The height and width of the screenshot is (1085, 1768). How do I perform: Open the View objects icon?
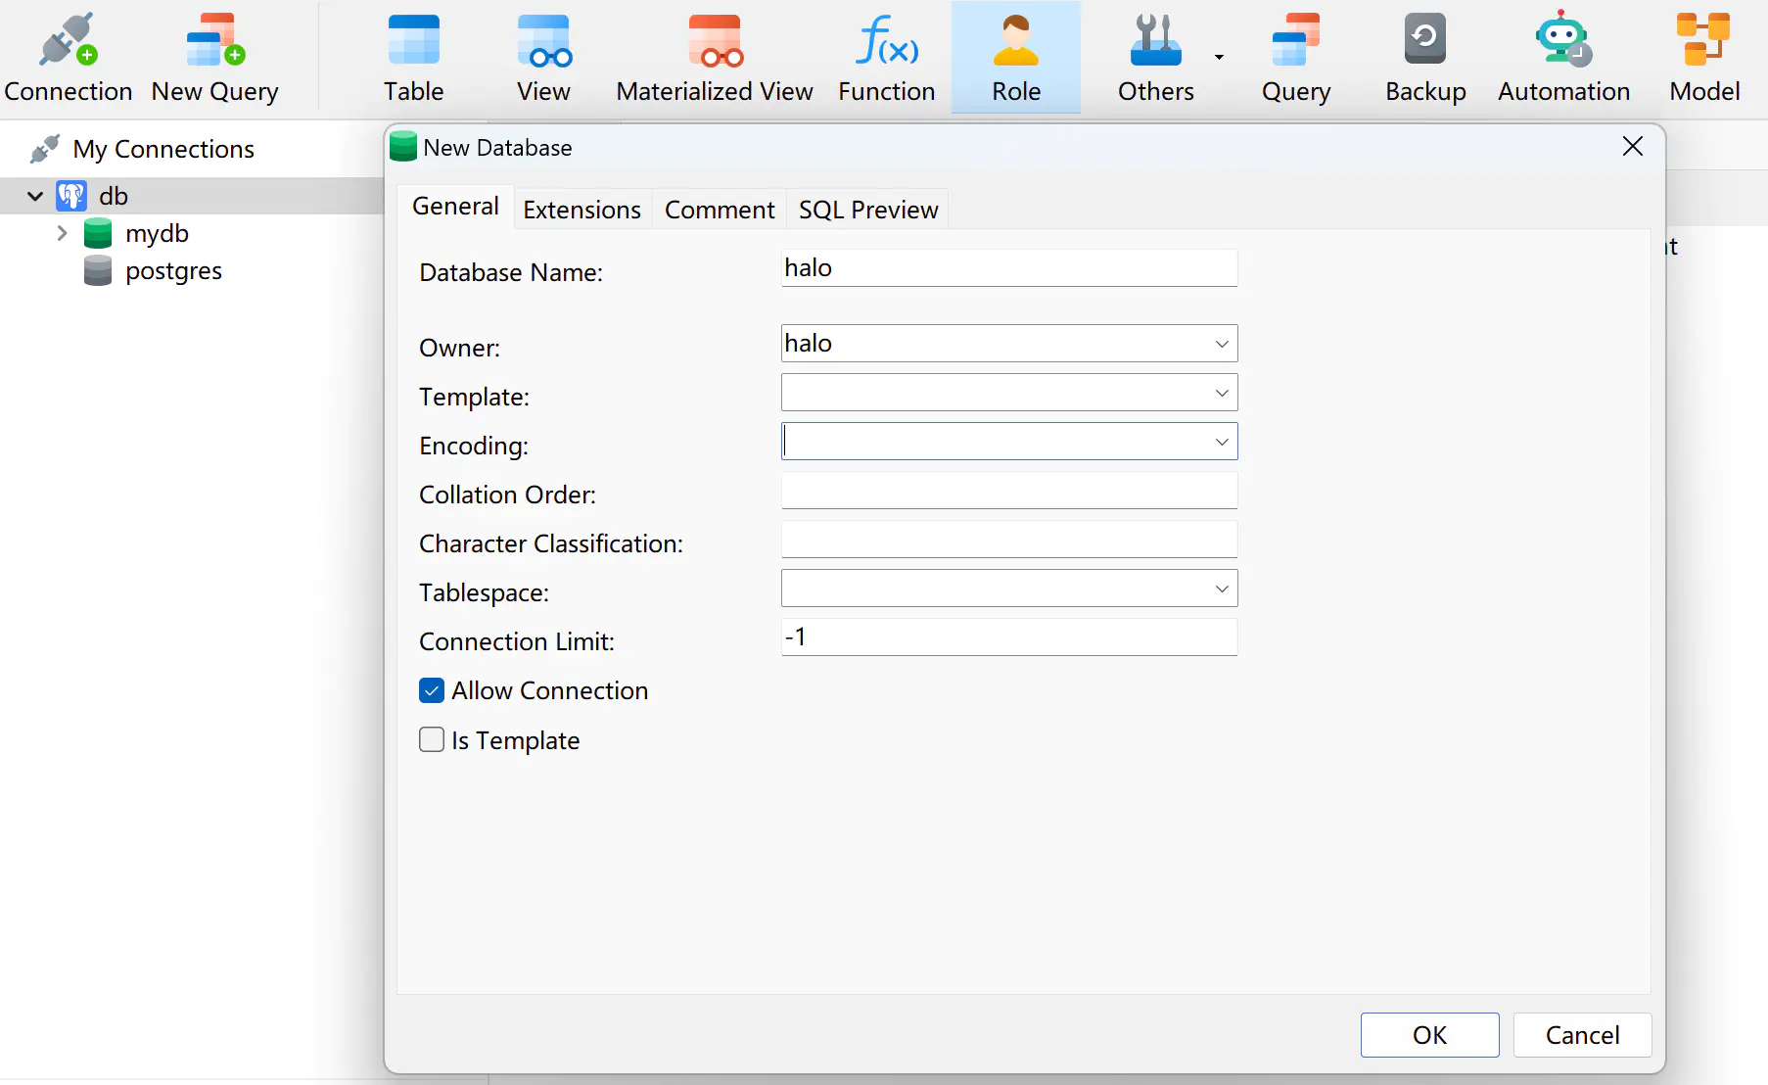(543, 40)
